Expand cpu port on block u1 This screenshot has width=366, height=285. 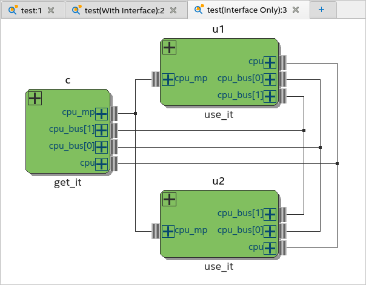[x=270, y=62]
